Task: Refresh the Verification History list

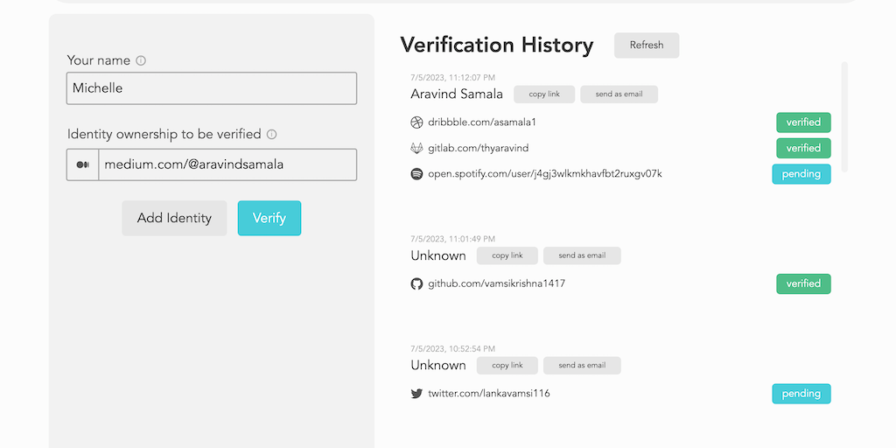Action: tap(647, 45)
